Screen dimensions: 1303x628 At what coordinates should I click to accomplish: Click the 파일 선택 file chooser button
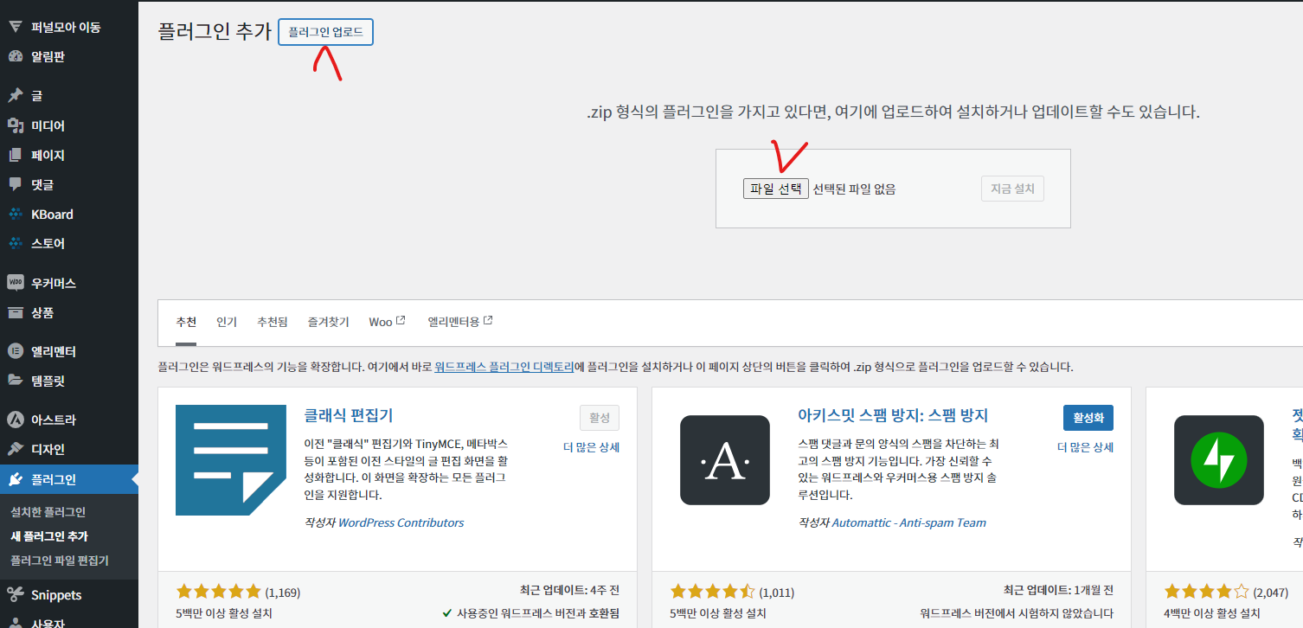[x=776, y=189]
